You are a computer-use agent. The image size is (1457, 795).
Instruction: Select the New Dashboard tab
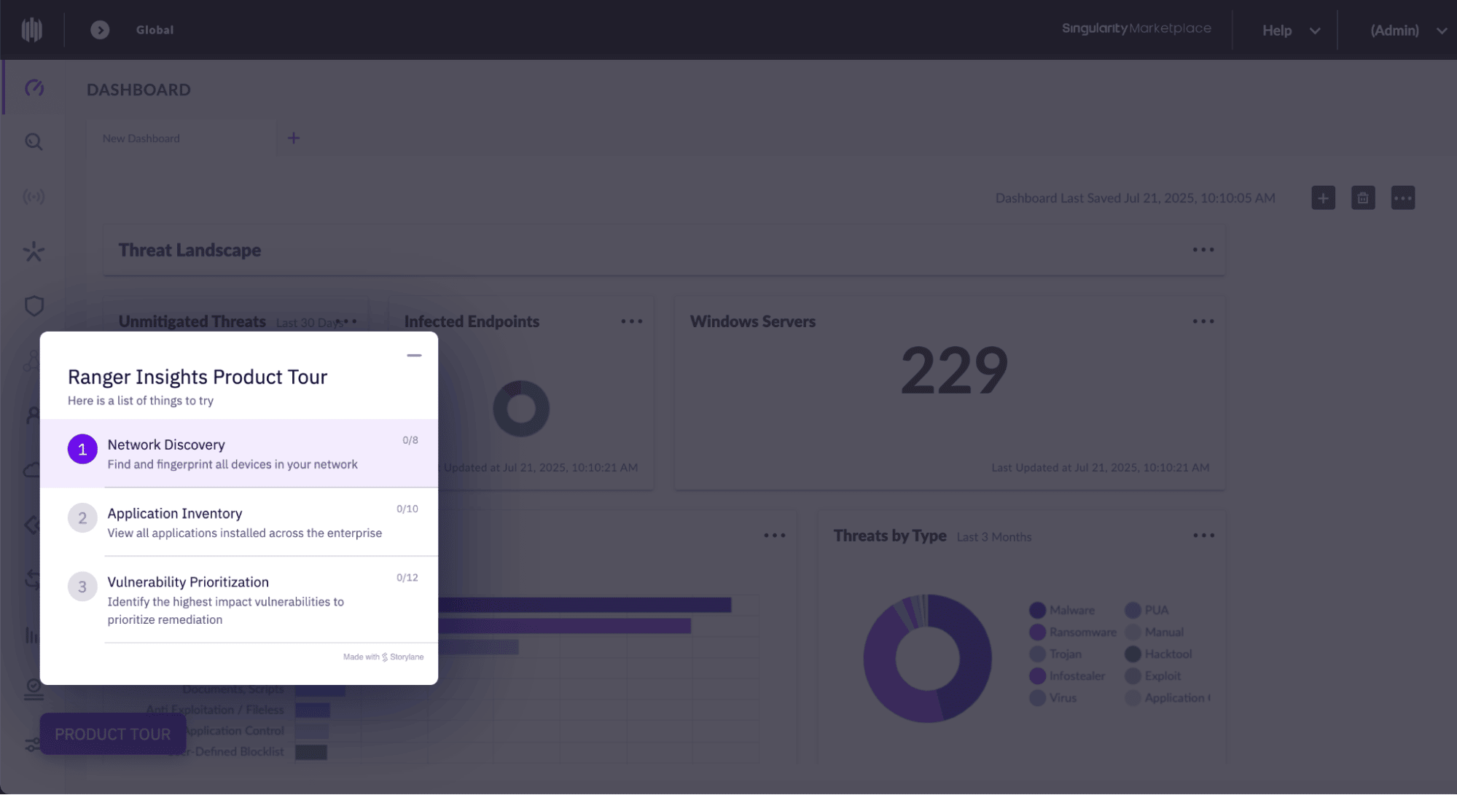(141, 138)
